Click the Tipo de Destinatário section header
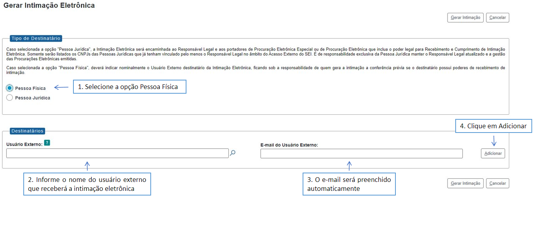The width and height of the screenshot is (538, 227). pos(36,38)
